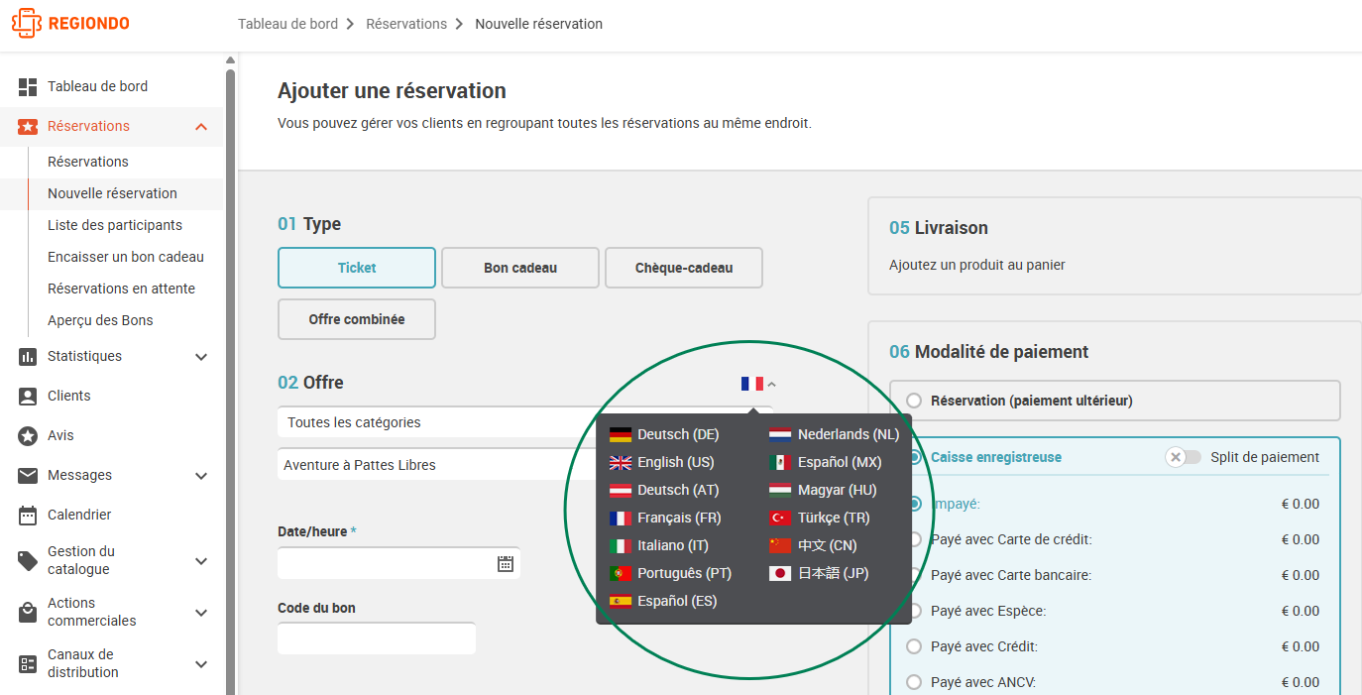Open Tableau de bord dashboard icon
Screen dimensions: 1362x695
click(x=28, y=87)
